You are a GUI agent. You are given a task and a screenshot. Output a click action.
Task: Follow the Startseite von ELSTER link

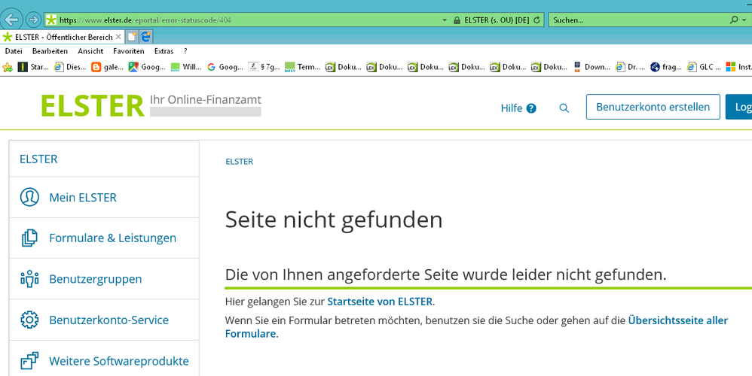coord(380,302)
